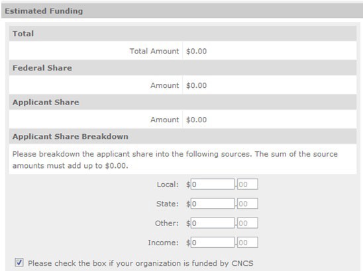Focus the Income dollar amount field
The width and height of the screenshot is (363, 271).
[x=213, y=243]
